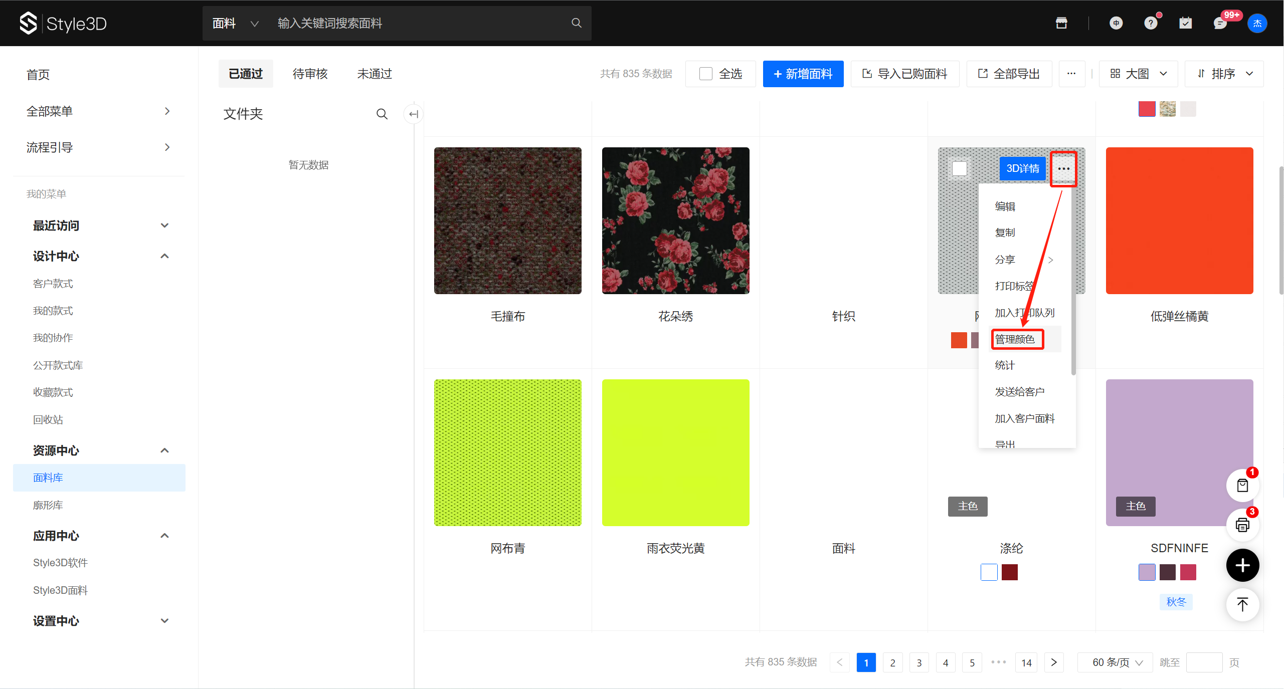
Task: Open the 大图 view mode dropdown
Action: tap(1139, 74)
